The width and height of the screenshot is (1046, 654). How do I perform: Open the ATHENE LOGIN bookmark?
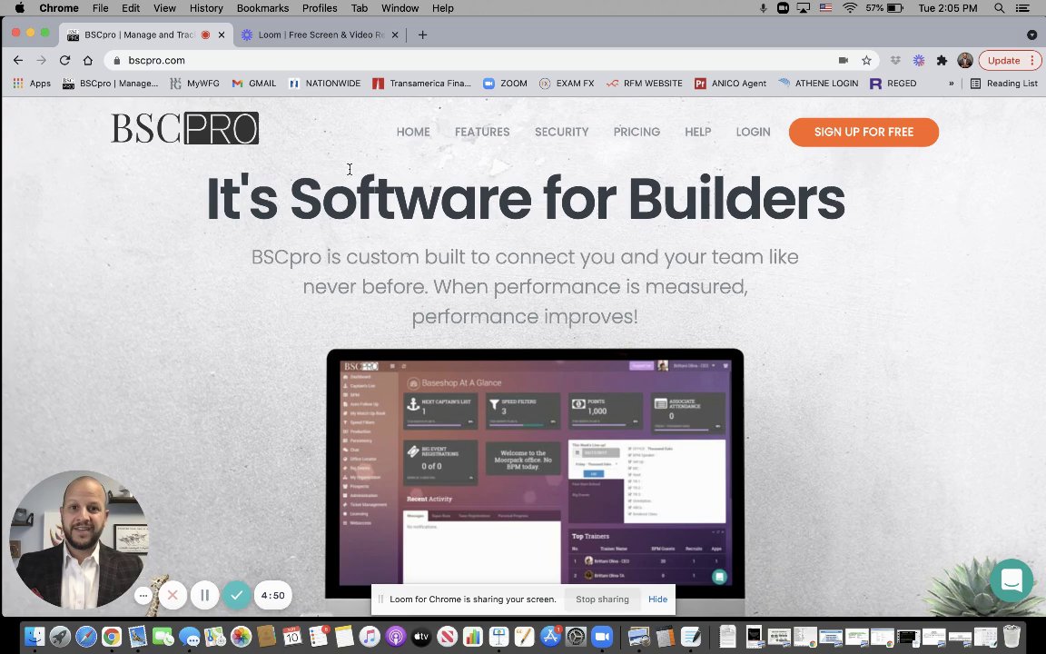coord(818,84)
